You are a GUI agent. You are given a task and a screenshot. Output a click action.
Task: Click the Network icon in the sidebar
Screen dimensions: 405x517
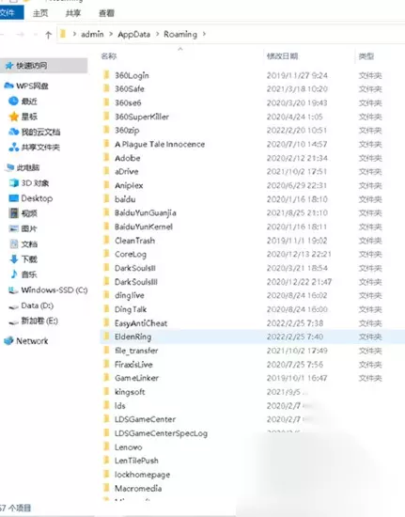[8, 340]
